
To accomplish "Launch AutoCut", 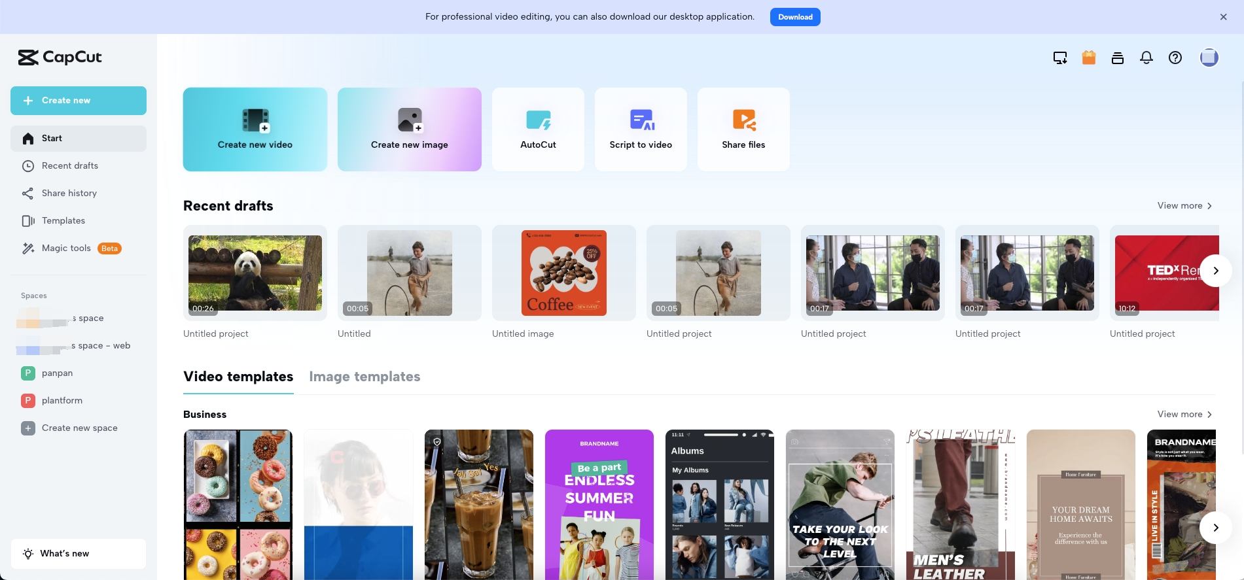I will 538,129.
